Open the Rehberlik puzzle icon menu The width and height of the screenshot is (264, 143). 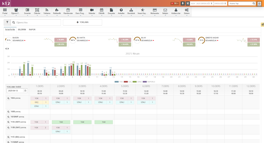[x=57, y=11]
